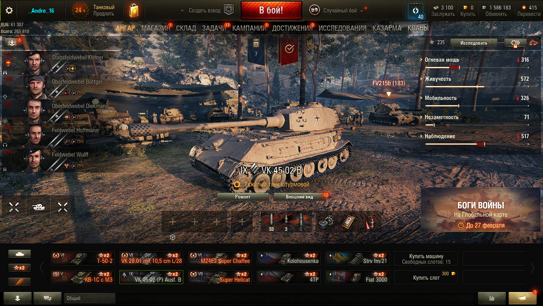
Task: Toggle the x2 bonus vehicle filter
Action: [x=20, y=268]
